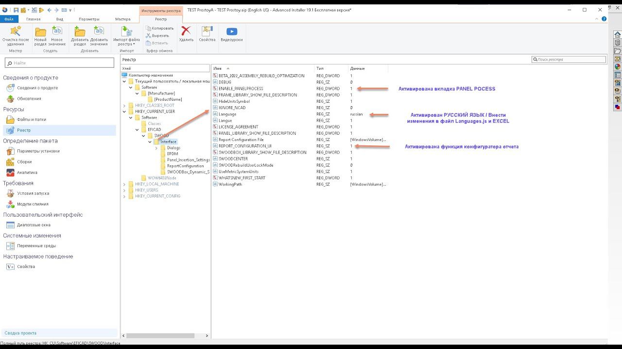Click the Поиск реестра search box

tap(569, 60)
